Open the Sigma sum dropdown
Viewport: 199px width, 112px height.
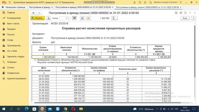coord(114,18)
